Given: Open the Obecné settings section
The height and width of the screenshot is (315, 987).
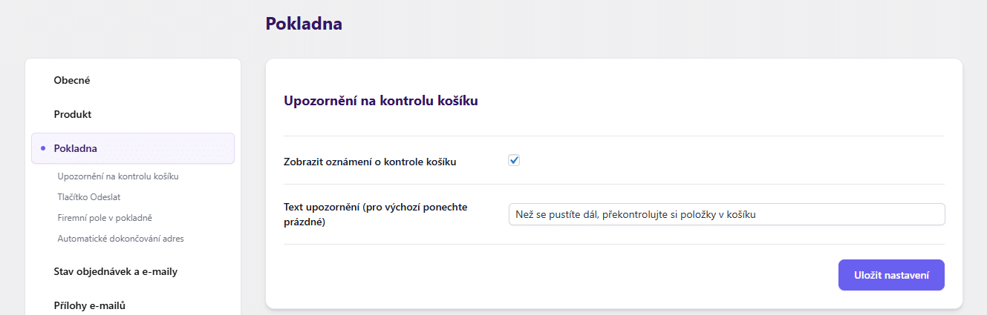Looking at the screenshot, I should coord(72,80).
